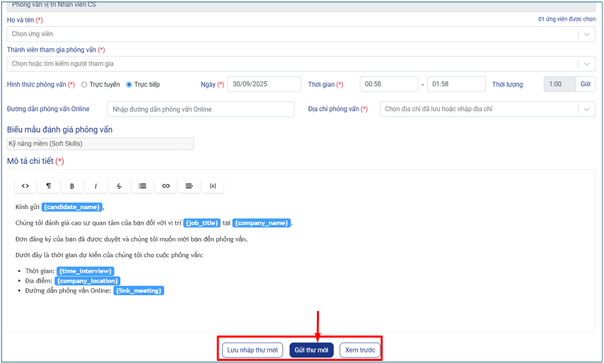The width and height of the screenshot is (604, 363).
Task: Apply italic formatting in the editor
Action: pos(95,186)
